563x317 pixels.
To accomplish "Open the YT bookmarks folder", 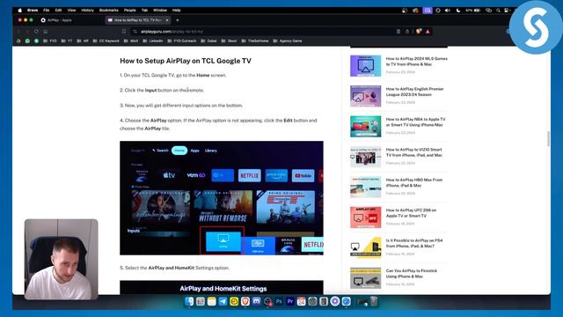I will coord(67,41).
